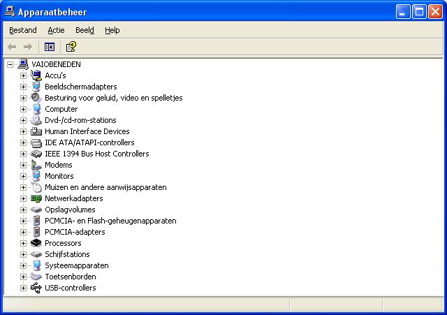447x315 pixels.
Task: Select the PCMCIA-adapters label
Action: [x=75, y=232]
